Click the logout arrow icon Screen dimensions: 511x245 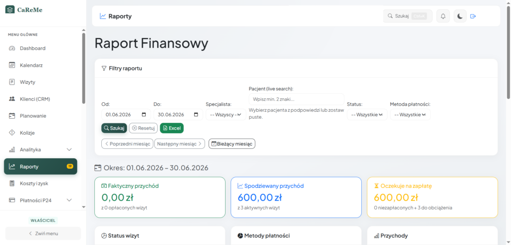473,16
